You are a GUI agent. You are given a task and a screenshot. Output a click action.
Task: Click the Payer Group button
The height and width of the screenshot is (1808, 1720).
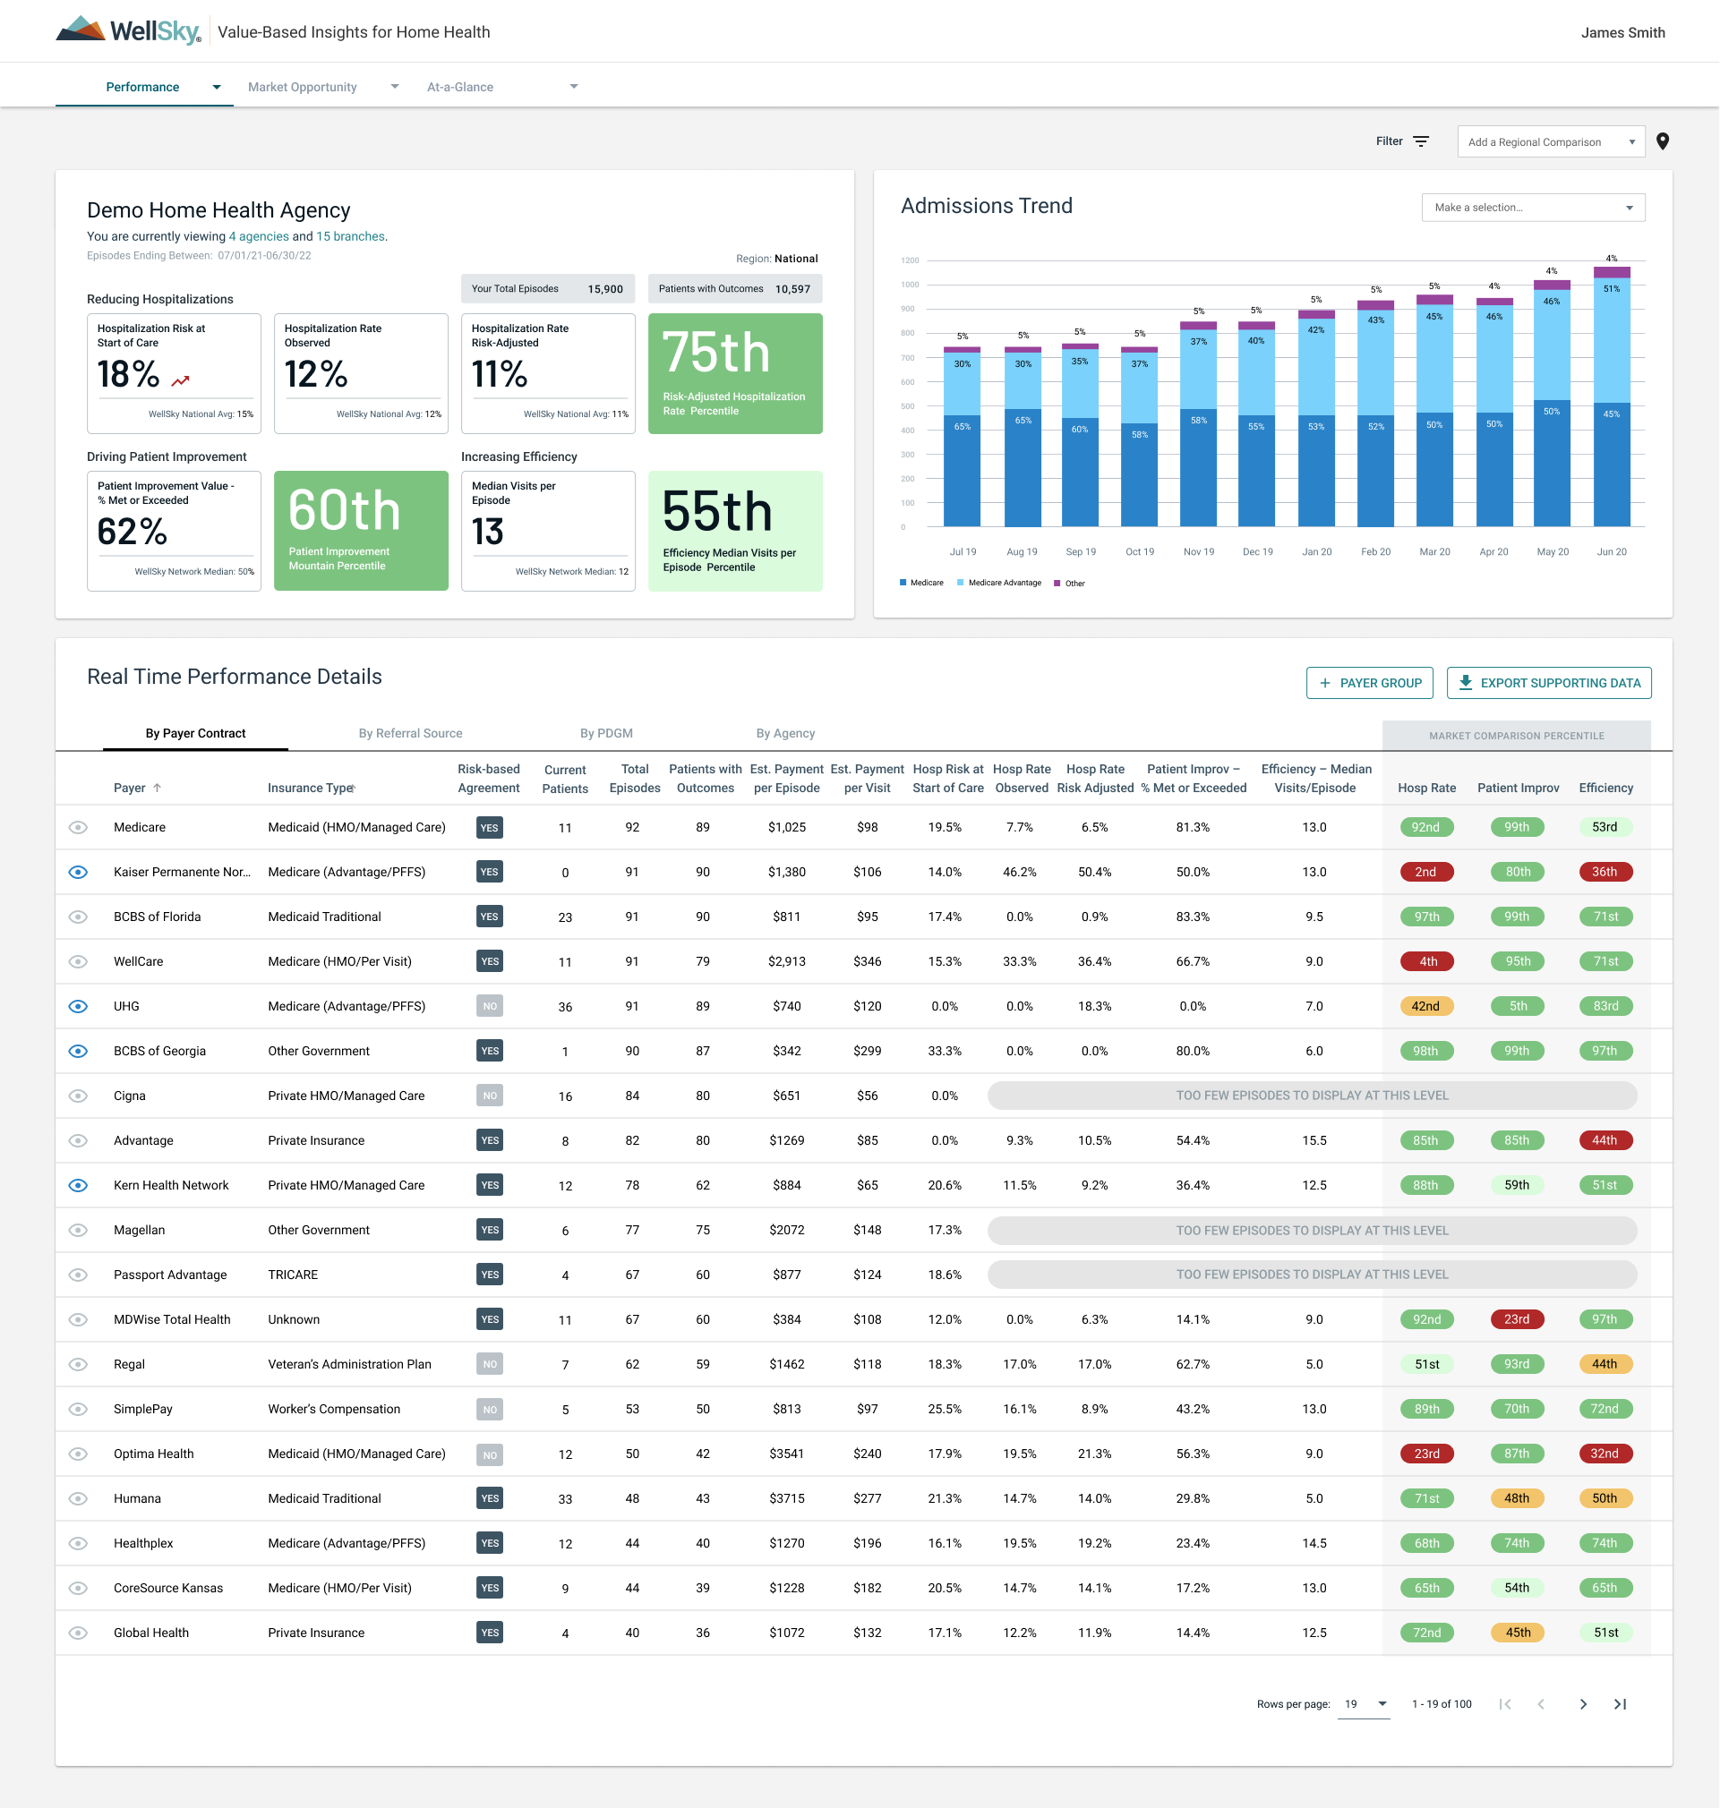click(1370, 683)
